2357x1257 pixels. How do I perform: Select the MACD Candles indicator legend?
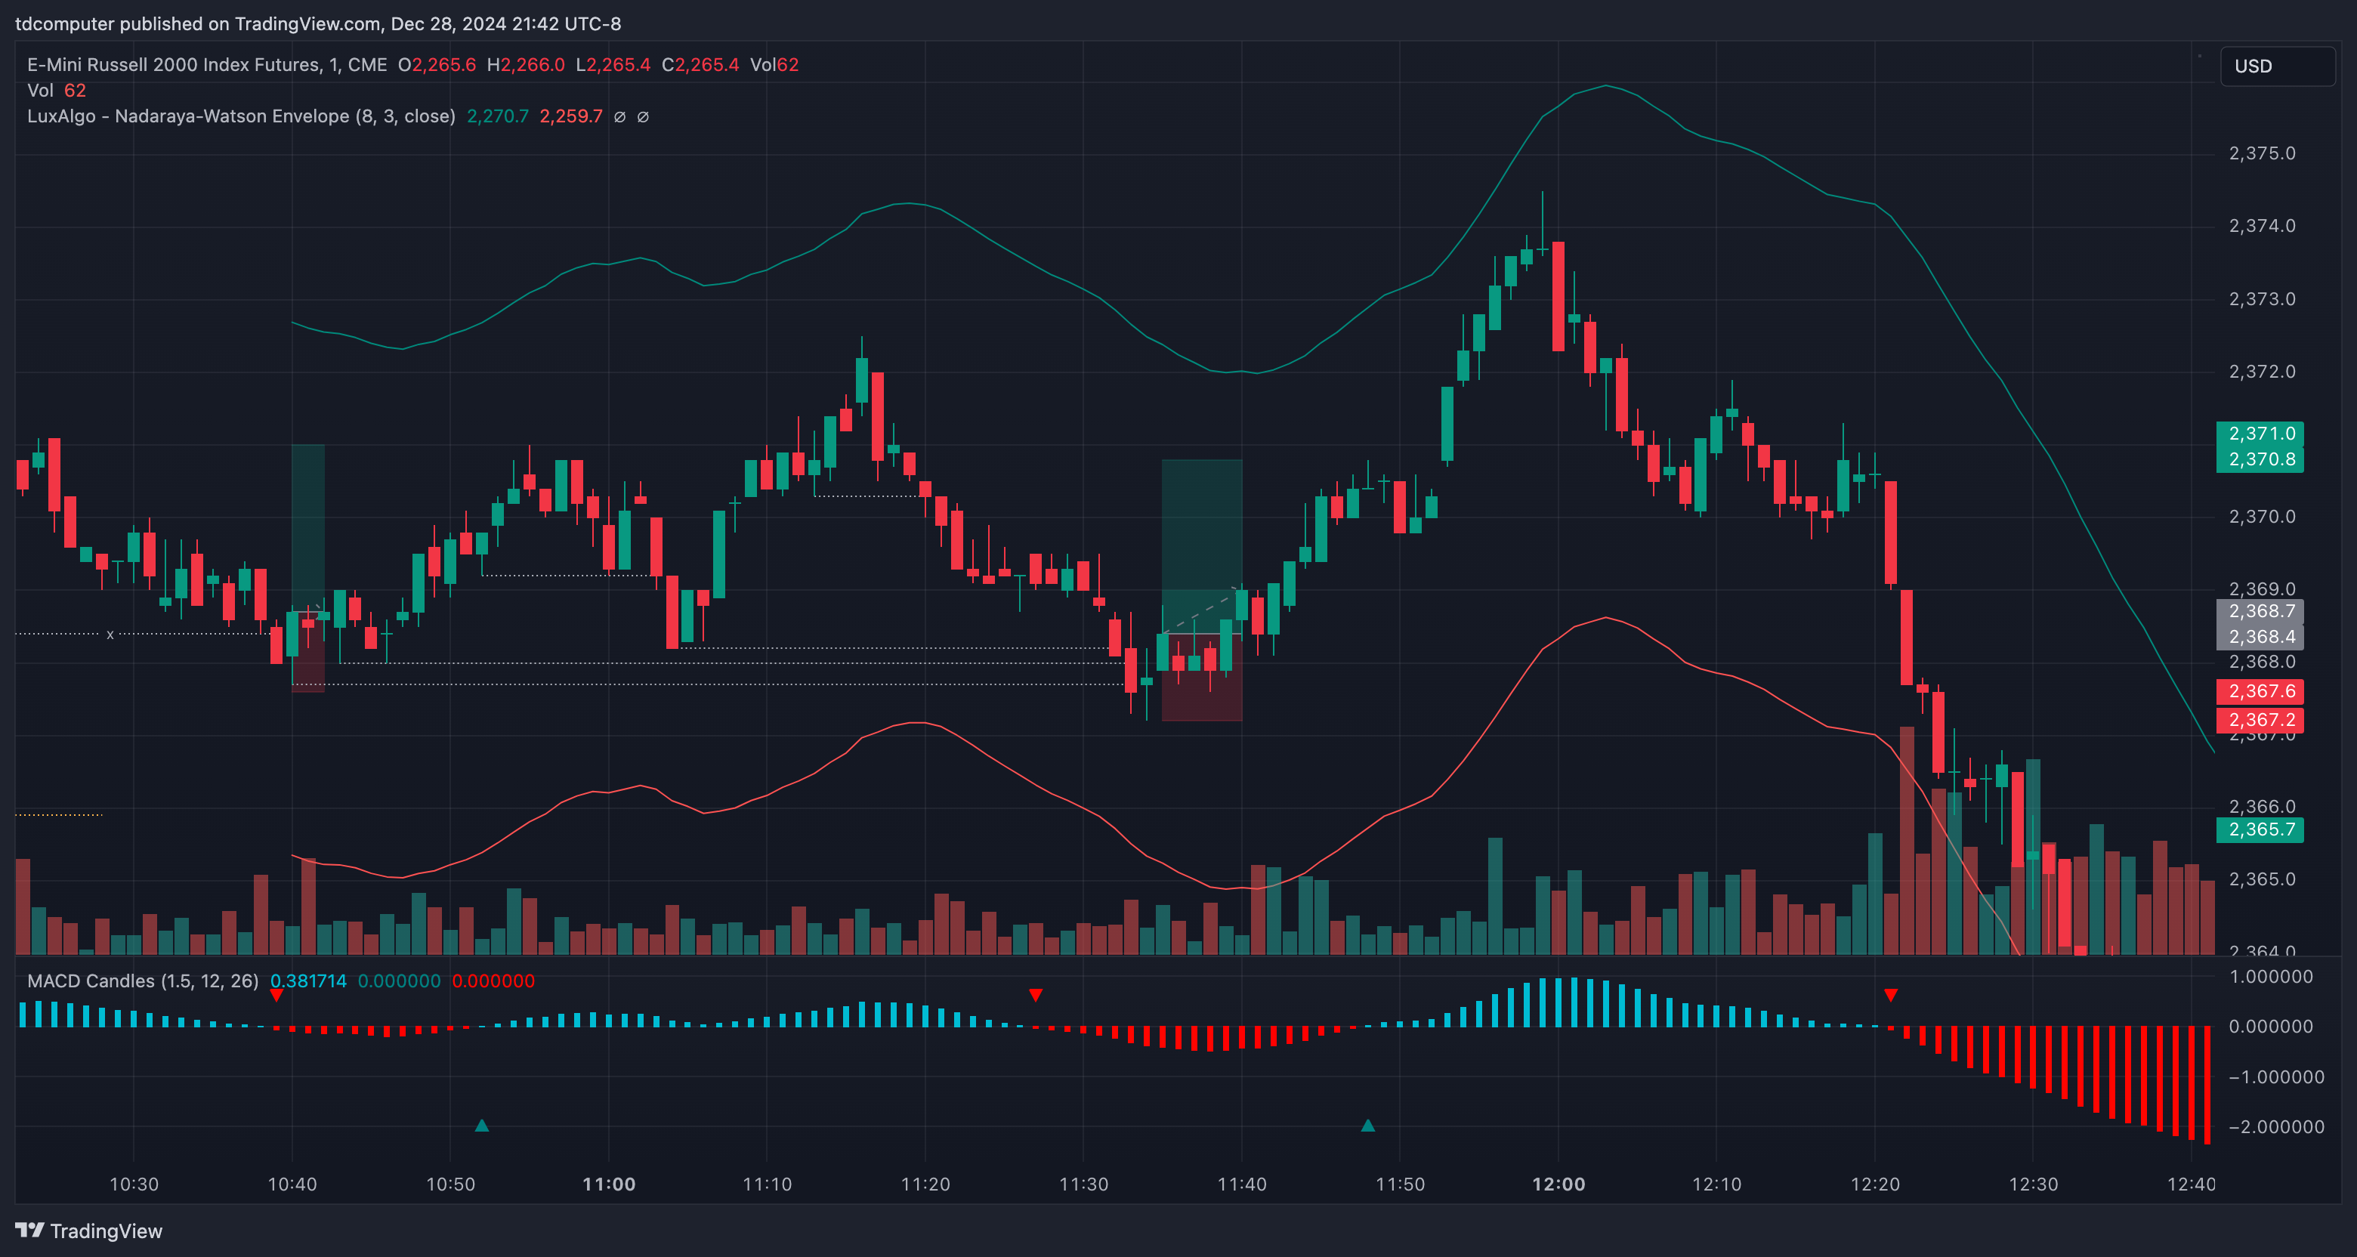143,981
